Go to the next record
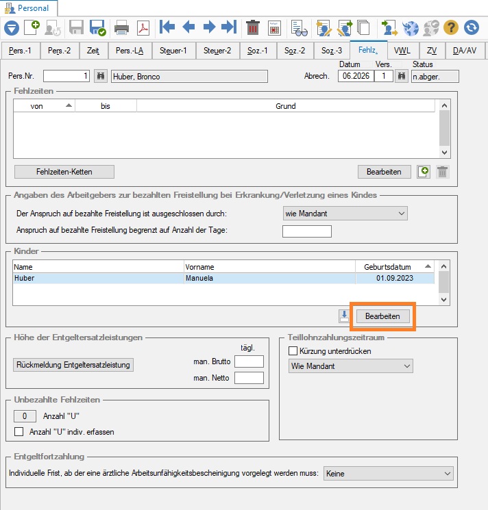The width and height of the screenshot is (488, 510). tap(209, 27)
